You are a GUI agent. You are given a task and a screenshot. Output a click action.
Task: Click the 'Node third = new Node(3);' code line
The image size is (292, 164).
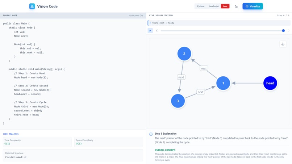coord(32,106)
